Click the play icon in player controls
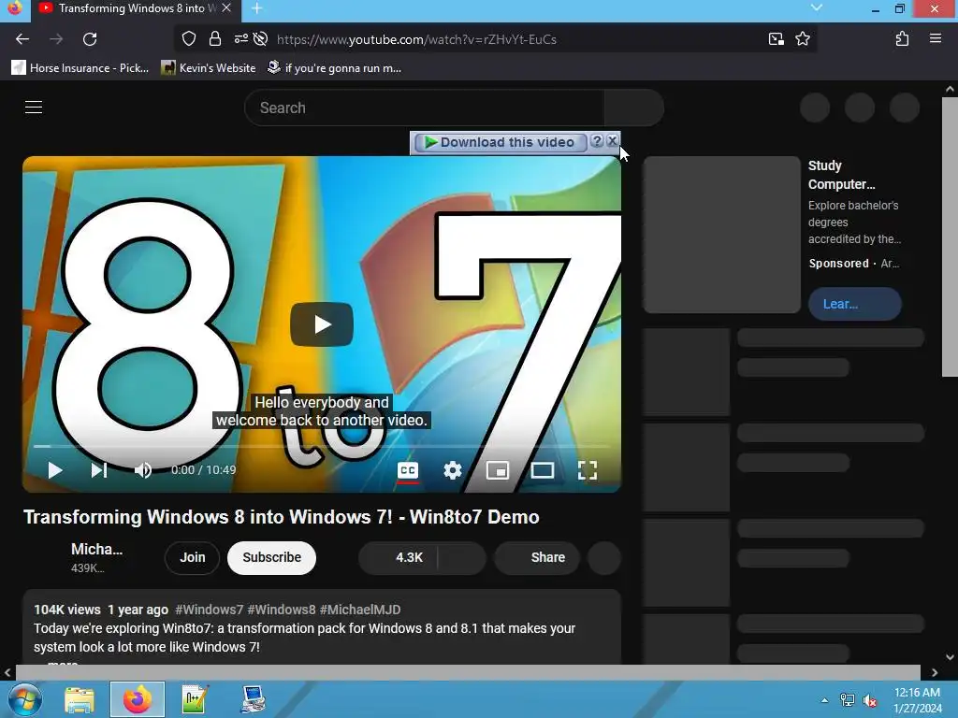 55,470
